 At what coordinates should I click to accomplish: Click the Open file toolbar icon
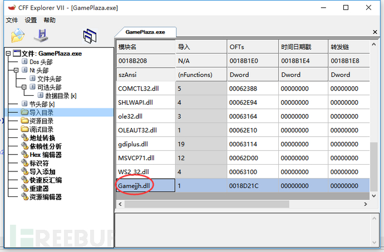tap(18, 36)
